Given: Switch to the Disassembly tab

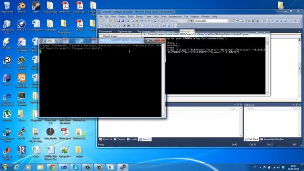Looking at the screenshot, I should (105, 31).
